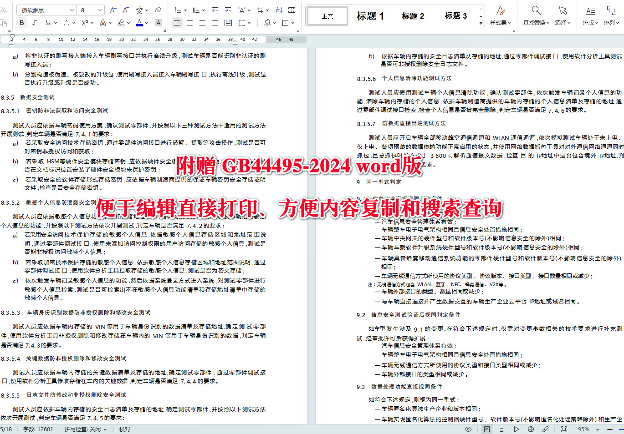Open font dialog launcher arrow
Image resolution: width=624 pixels, height=434 pixels.
[164, 30]
